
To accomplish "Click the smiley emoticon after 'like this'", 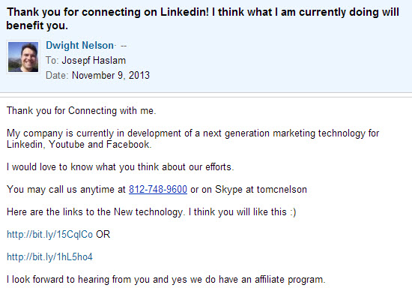I will [x=293, y=212].
